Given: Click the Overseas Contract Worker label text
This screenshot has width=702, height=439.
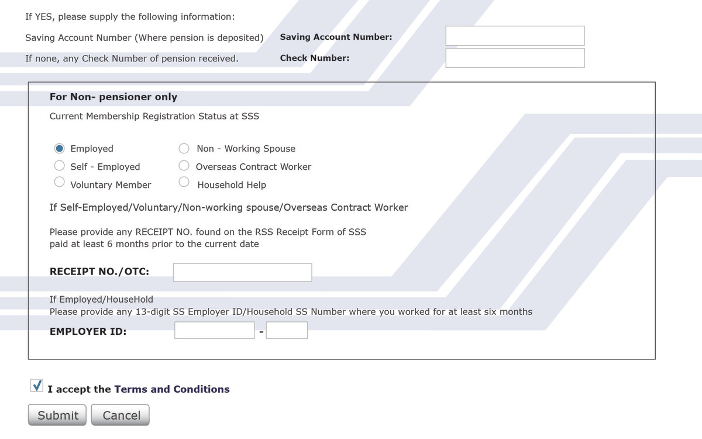Looking at the screenshot, I should point(253,166).
